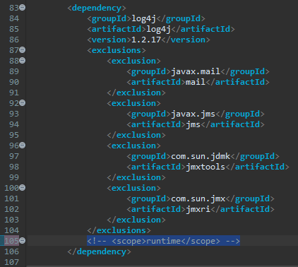This screenshot has width=298, height=267.
Task: Click line number 103 in the gutter
Action: [12, 220]
